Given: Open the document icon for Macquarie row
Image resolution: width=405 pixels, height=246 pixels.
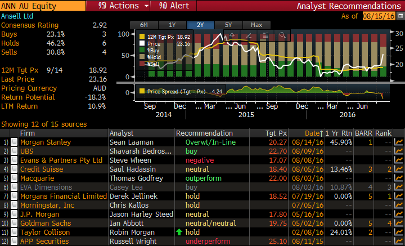Looking at the screenshot, I should [14, 178].
